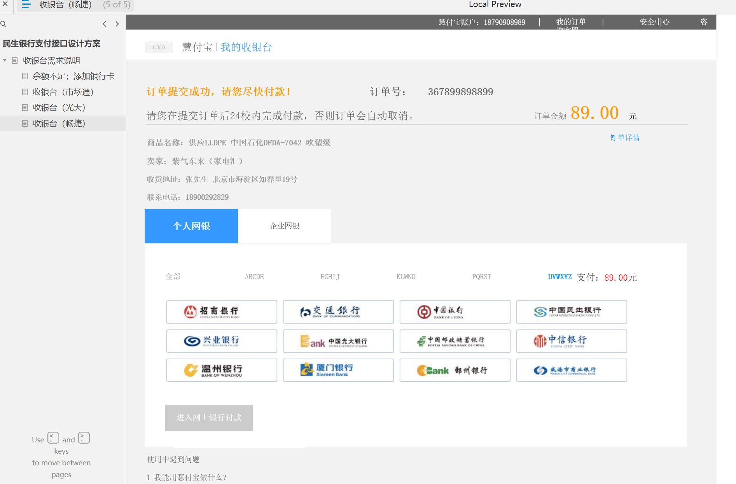This screenshot has height=484, width=736.
Task: Click the 收货地址 shipping address line
Action: click(222, 179)
